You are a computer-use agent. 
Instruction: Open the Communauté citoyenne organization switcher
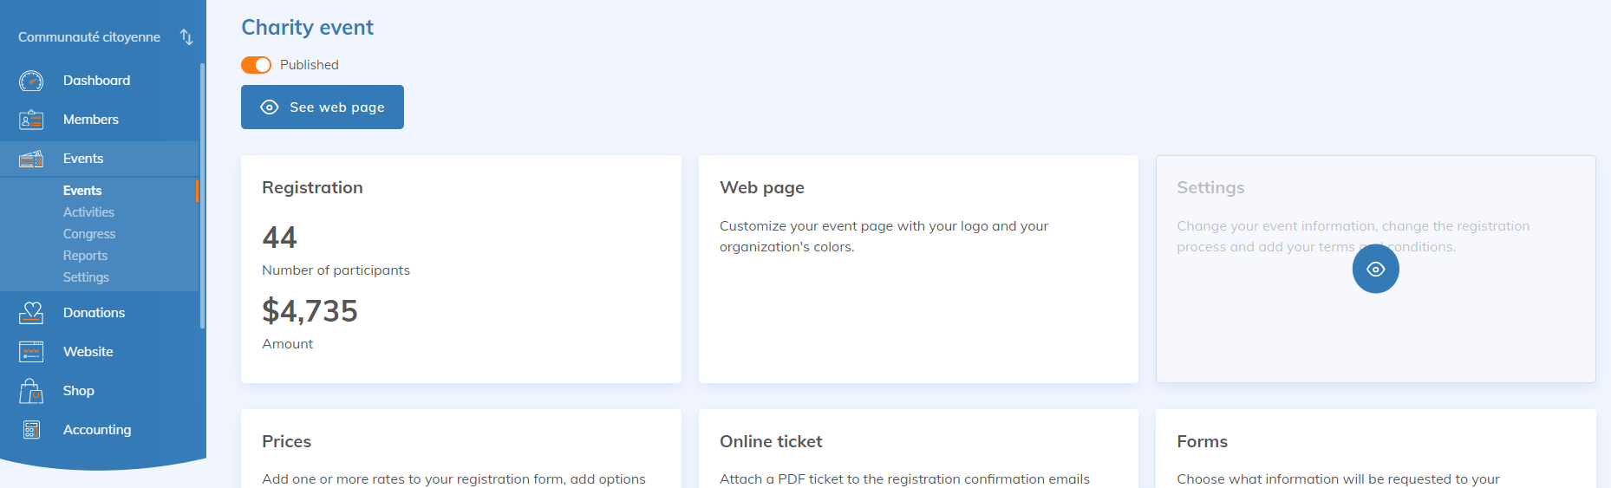tap(89, 37)
